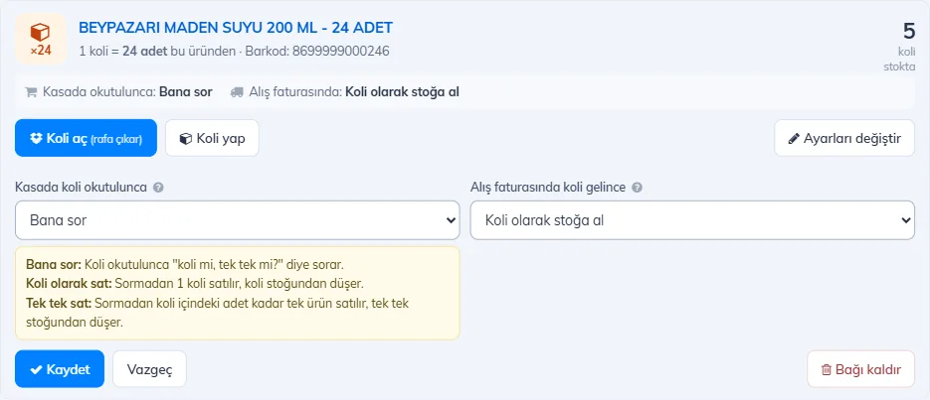Click the barcode text 8699999000246
Screen dimensions: 930x400
click(x=340, y=52)
